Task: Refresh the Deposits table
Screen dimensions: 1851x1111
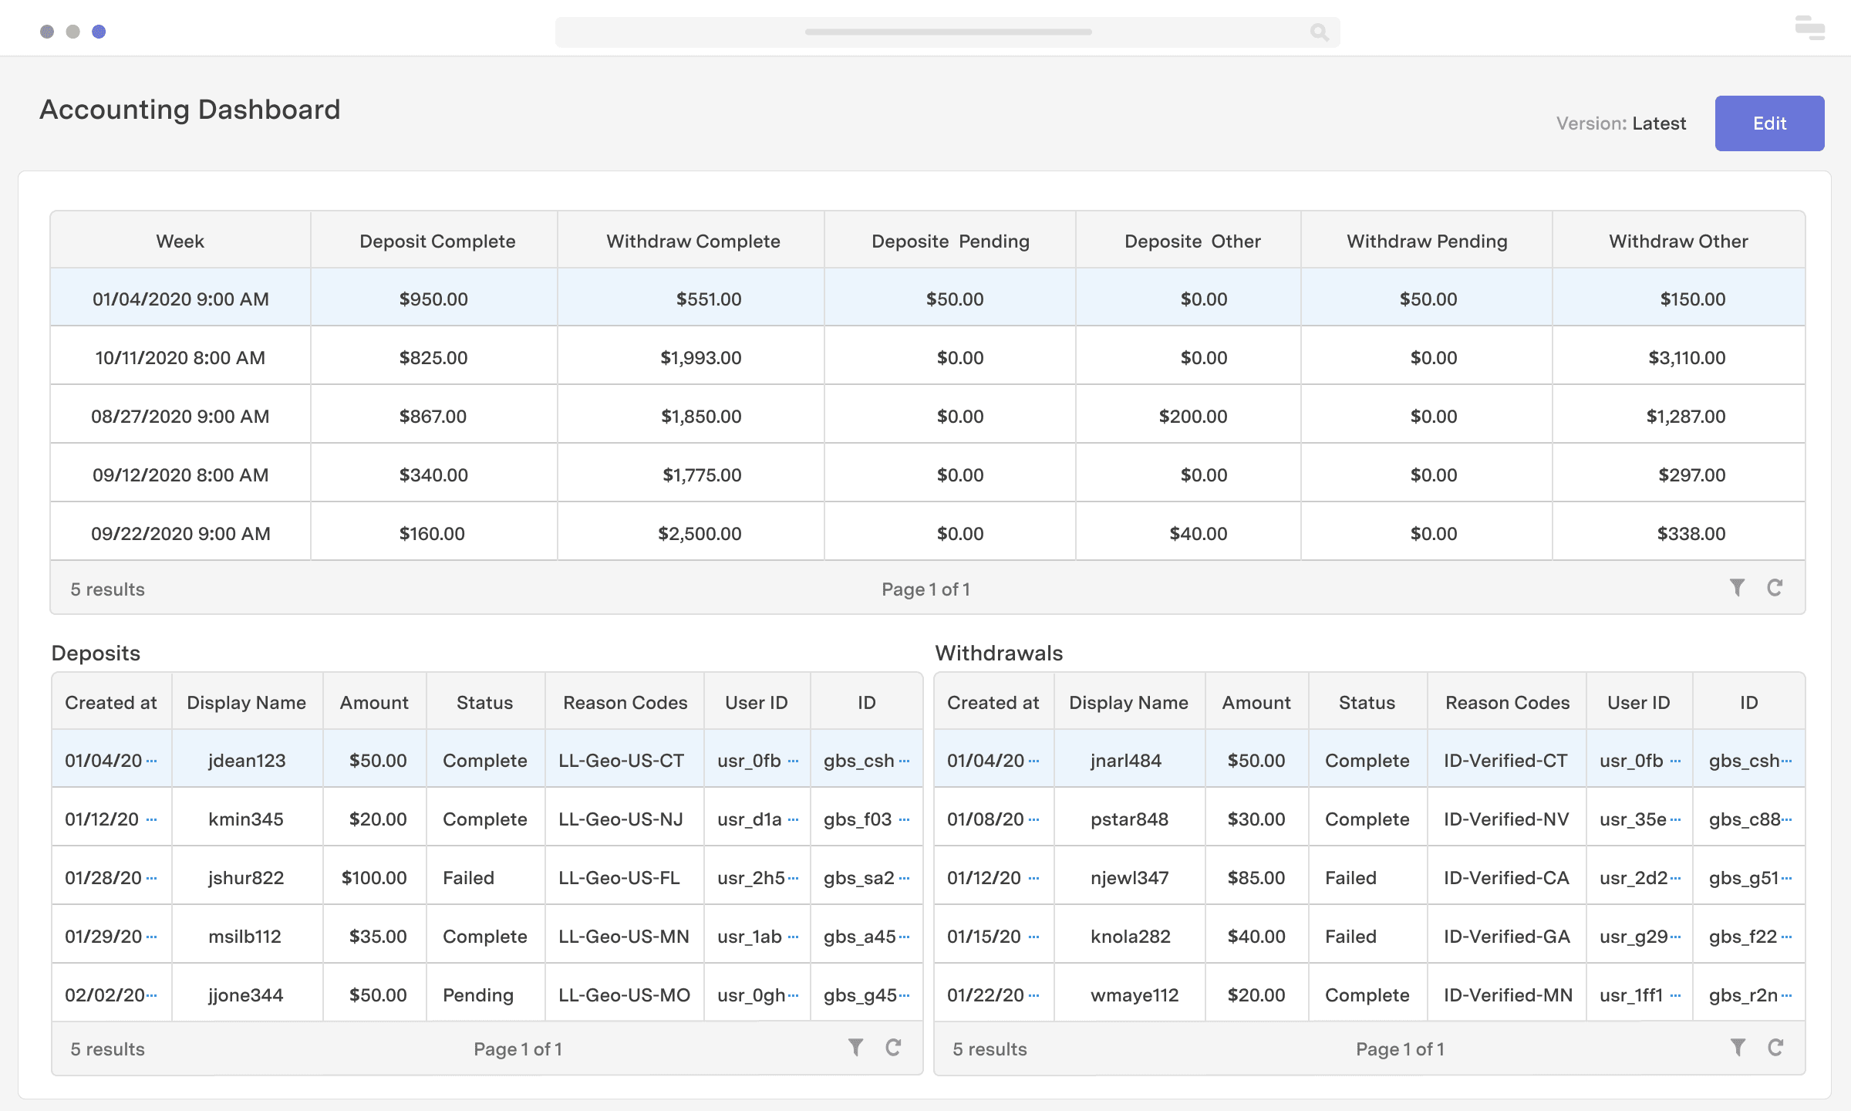Action: click(893, 1047)
